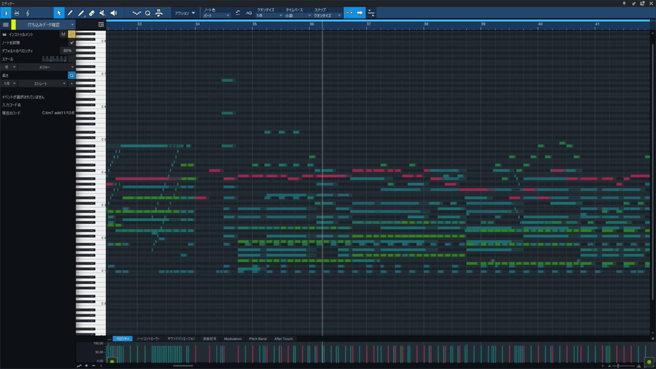
Task: Open the スナップ dropdown
Action: coord(327,16)
